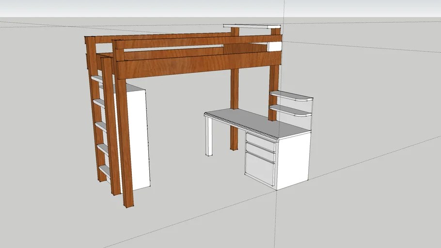
Task: Select the upper rounded corner shelf
Action: coord(291,95)
